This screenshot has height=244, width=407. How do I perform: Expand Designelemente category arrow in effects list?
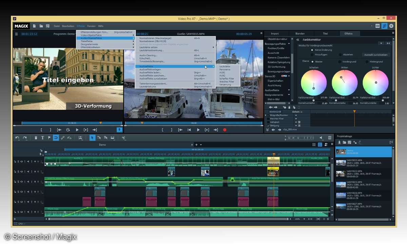coord(289,95)
